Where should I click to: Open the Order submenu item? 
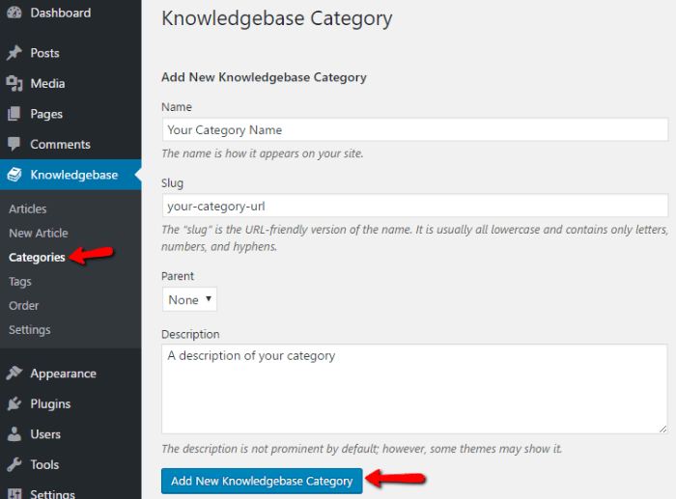tap(24, 306)
